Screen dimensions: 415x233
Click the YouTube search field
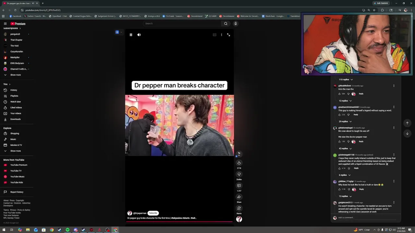(182, 23)
